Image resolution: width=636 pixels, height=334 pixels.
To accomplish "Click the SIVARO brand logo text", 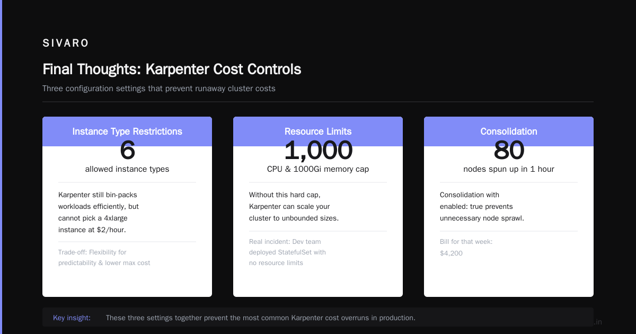I will point(66,43).
